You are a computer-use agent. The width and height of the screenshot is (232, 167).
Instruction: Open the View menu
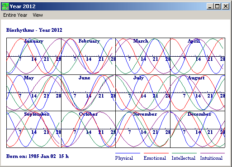[x=38, y=15]
